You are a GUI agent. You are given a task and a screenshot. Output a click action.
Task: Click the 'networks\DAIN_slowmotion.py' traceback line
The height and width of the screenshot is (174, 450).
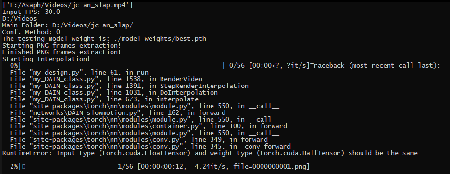(x=118, y=113)
